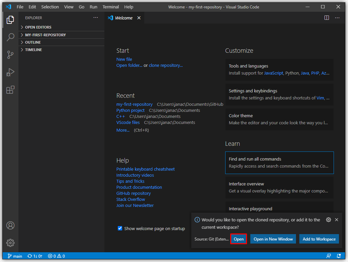
Task: Toggle Show welcome page on startup checkbox
Action: pos(120,228)
